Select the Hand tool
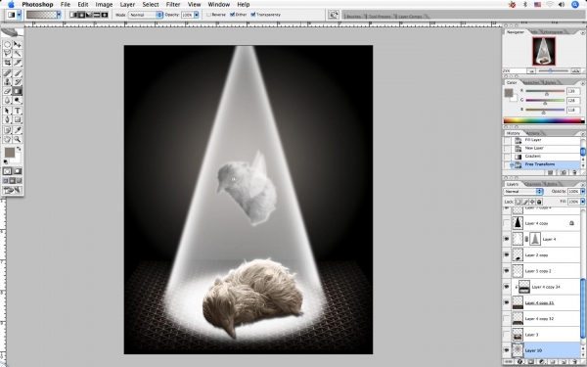Image resolution: width=587 pixels, height=367 pixels. coord(7,139)
